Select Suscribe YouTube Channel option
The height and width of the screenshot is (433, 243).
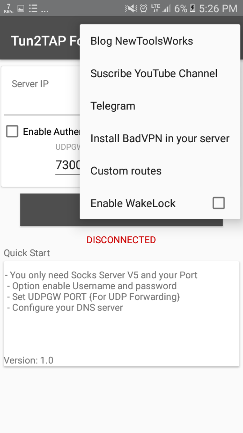pyautogui.click(x=154, y=73)
